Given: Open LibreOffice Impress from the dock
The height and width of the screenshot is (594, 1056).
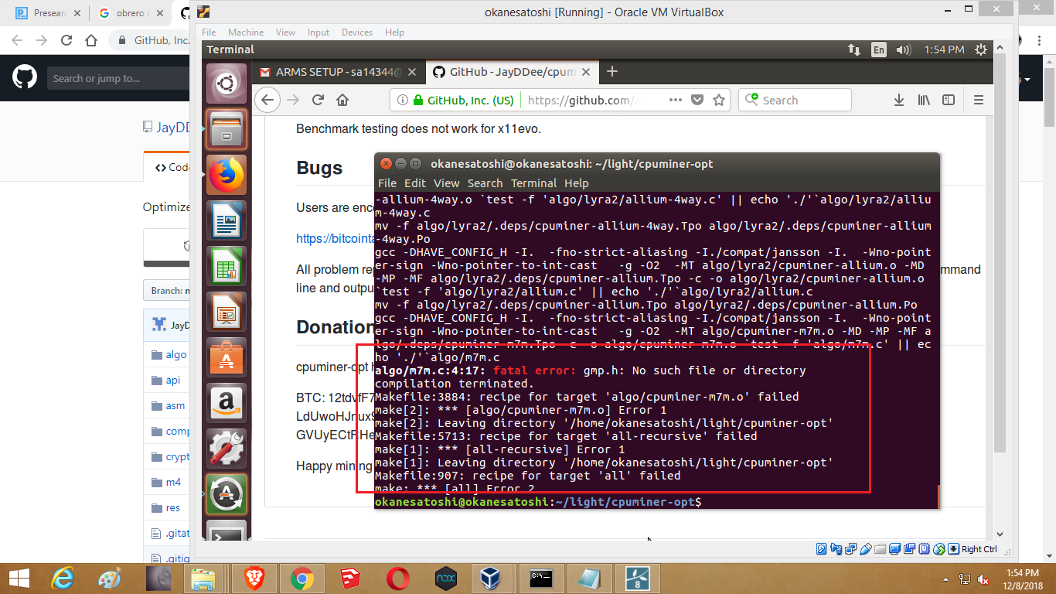Looking at the screenshot, I should coord(227,311).
